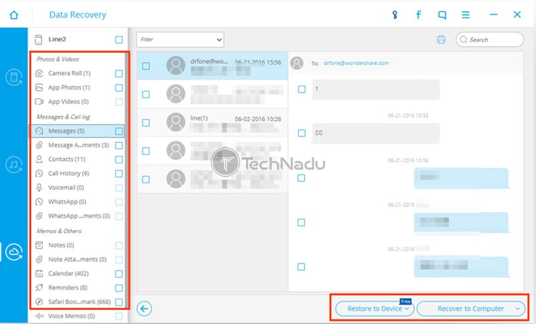Click the avatar of drfone conversation
Screen dimensions: 536x324
(176, 66)
